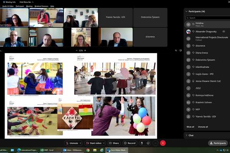Select d.tsoneva video tile
Screen dimensions: 230x153
coord(150,37)
